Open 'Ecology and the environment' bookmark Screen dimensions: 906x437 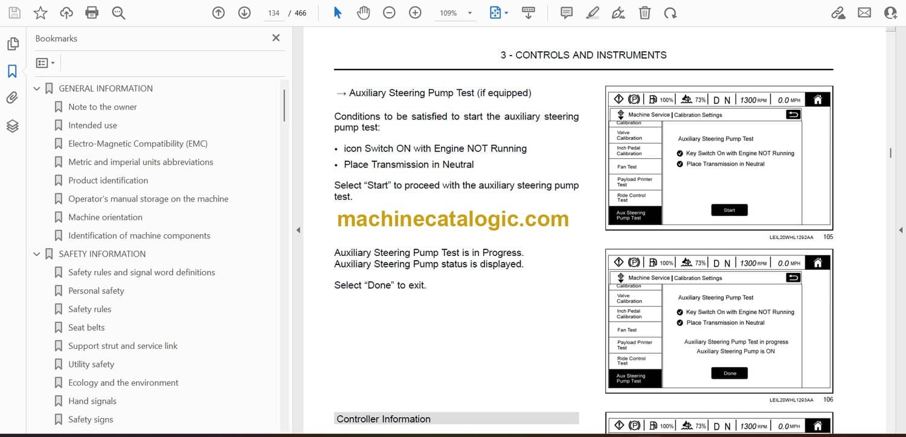pyautogui.click(x=123, y=383)
